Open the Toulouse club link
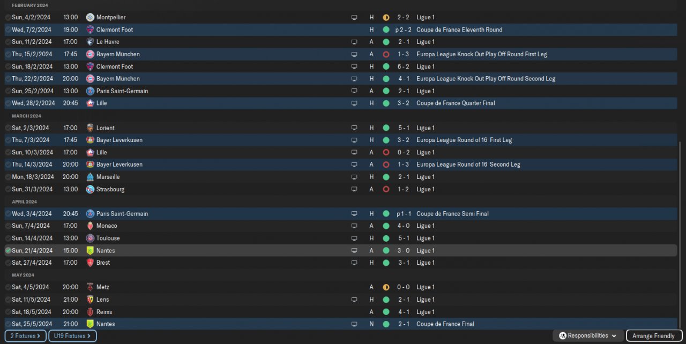686x344 pixels. pos(108,238)
